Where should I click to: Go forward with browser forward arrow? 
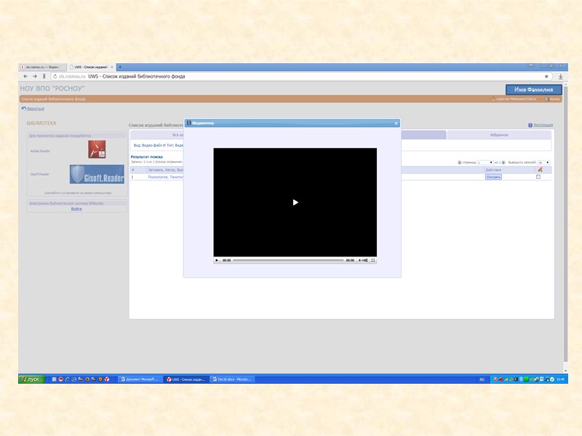(35, 76)
